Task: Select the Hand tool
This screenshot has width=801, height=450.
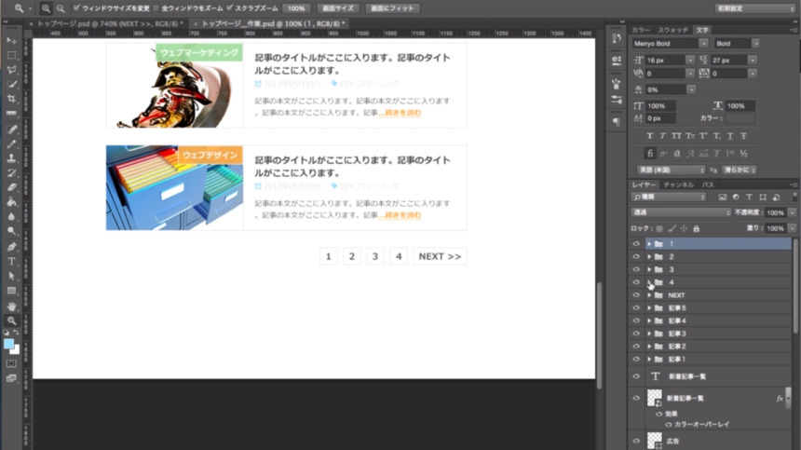Action: coord(11,307)
